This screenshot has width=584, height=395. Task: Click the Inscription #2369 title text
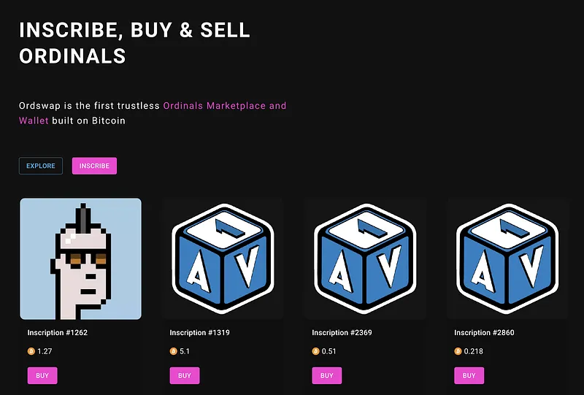coord(342,333)
